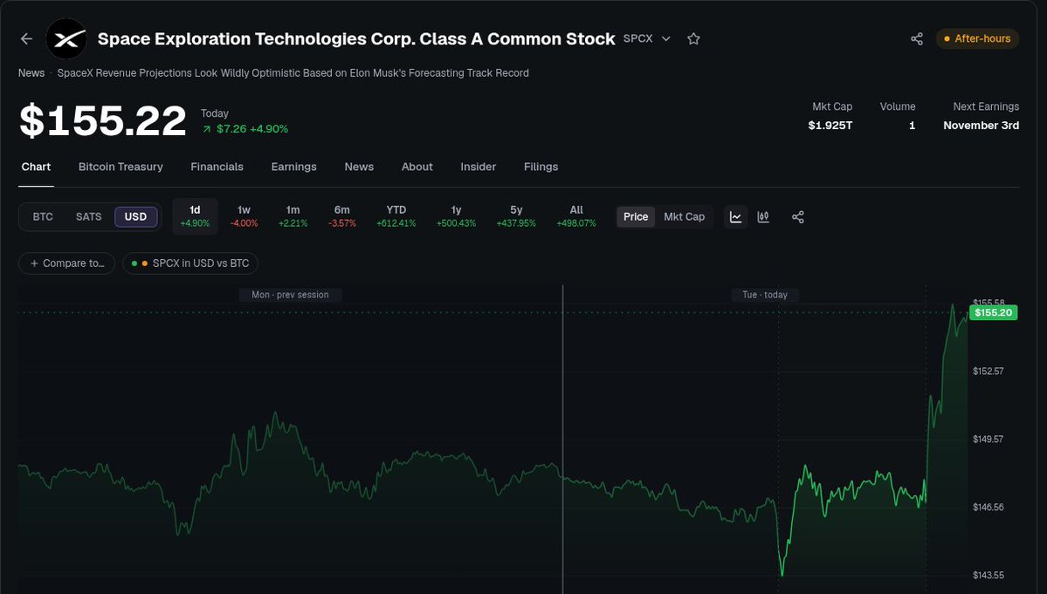This screenshot has height=594, width=1047.
Task: Share the chart using toolbar share icon
Action: 798,216
